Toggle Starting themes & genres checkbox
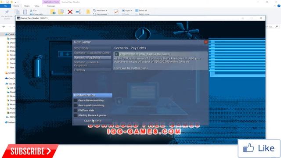The height and width of the screenshot is (158, 281). [76, 115]
